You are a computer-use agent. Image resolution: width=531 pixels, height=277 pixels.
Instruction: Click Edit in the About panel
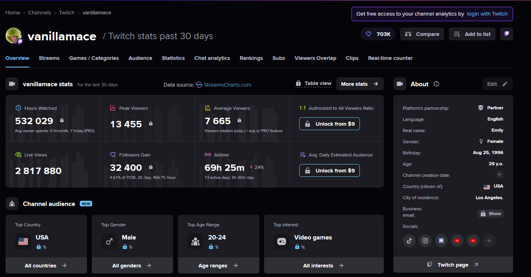[x=497, y=84]
